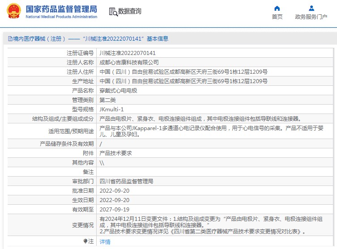
Task: Open 政务服务门户 text link
Action: [x=311, y=17]
